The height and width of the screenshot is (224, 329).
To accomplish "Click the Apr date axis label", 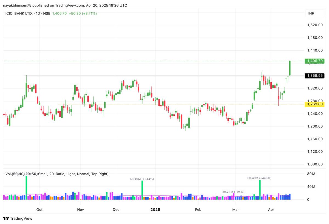I will (x=271, y=210).
